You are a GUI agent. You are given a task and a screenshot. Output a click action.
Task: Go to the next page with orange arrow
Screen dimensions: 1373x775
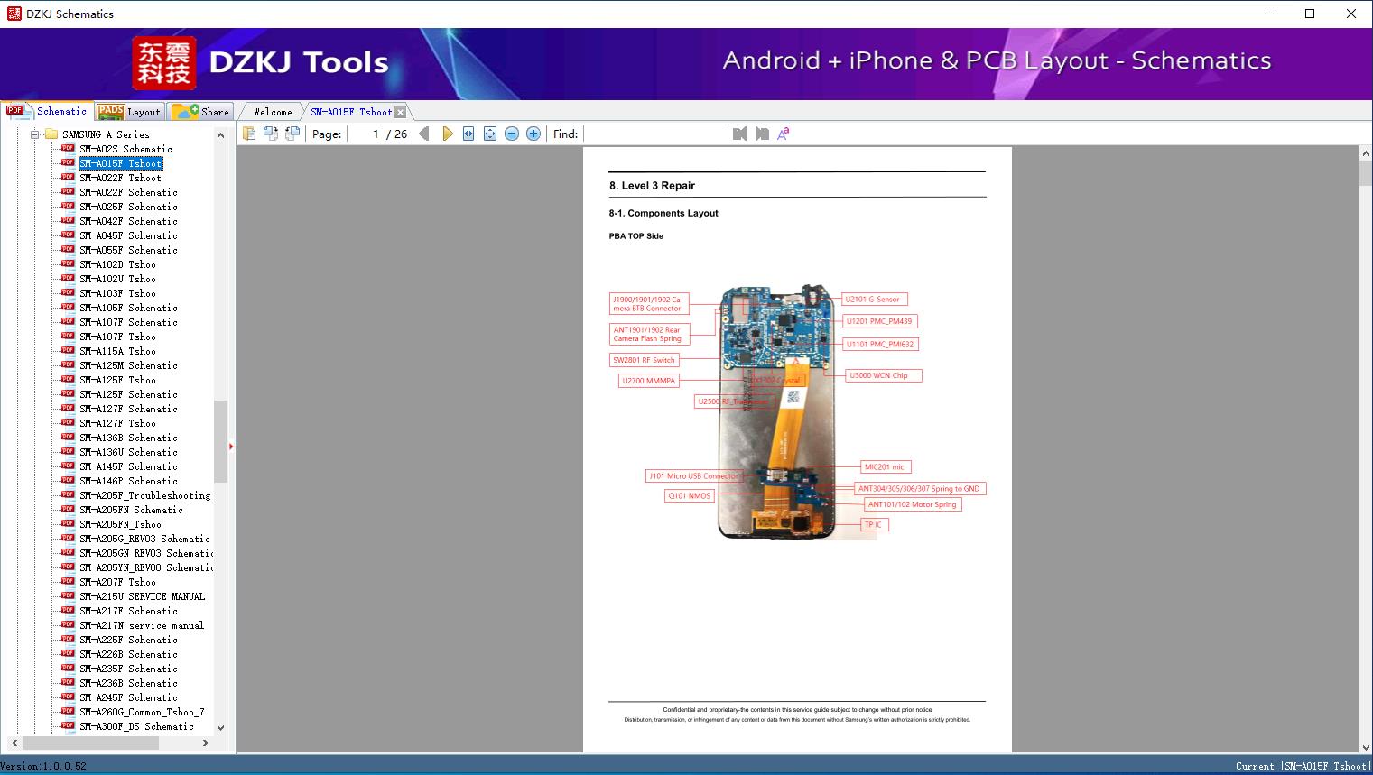click(x=447, y=134)
